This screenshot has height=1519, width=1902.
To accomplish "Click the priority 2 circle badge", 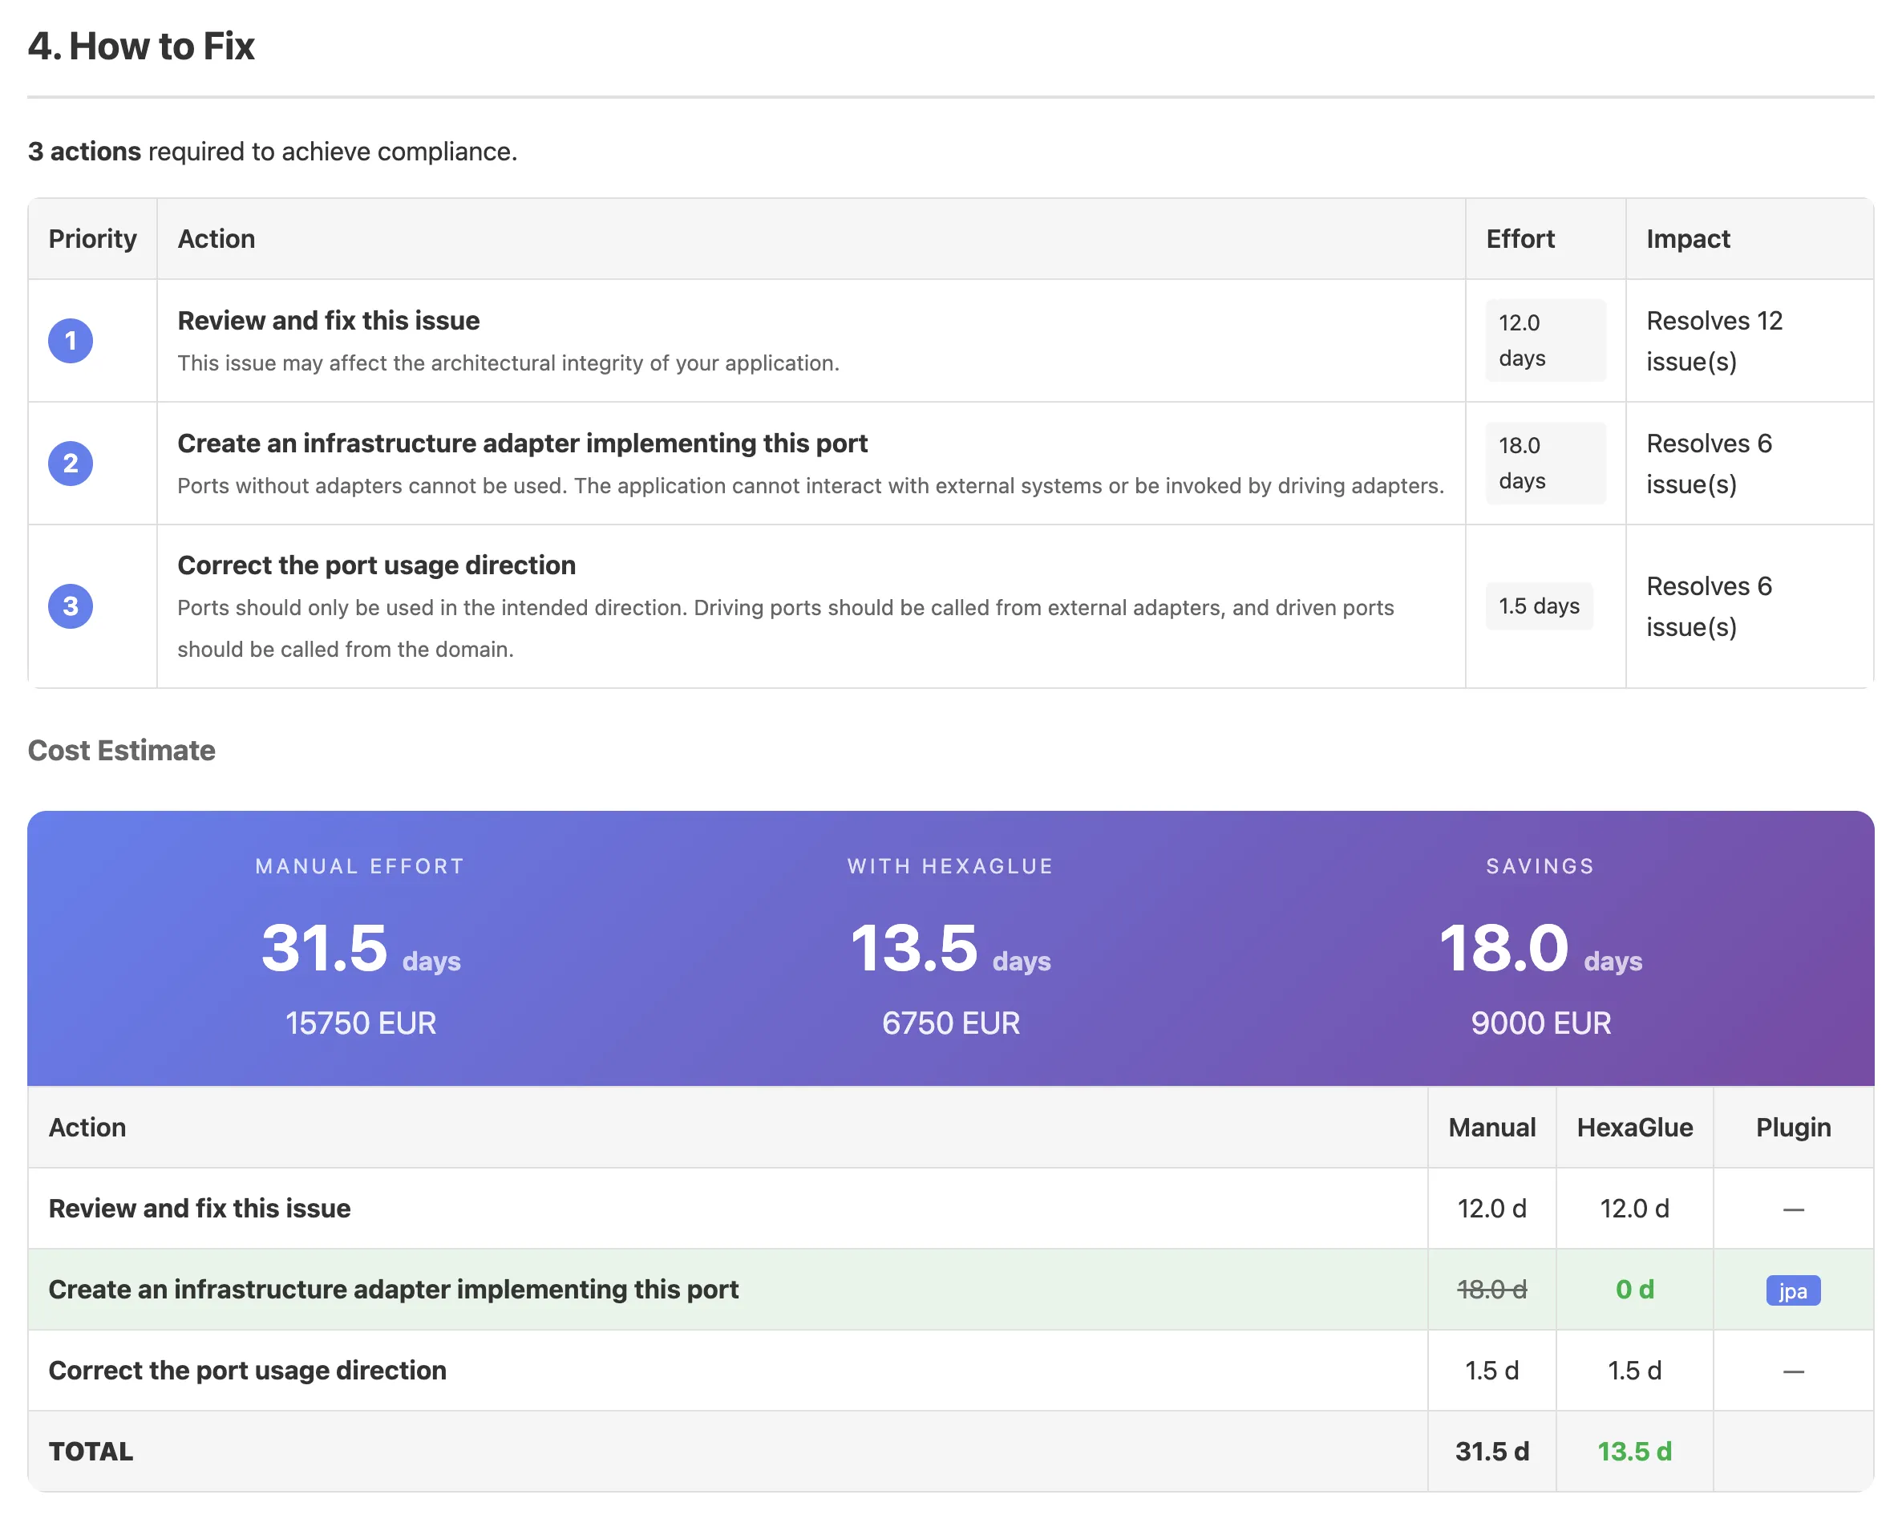I will tap(71, 463).
